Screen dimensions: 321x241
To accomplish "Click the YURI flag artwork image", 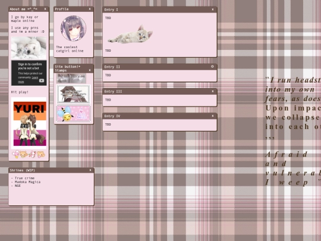I will (29, 123).
